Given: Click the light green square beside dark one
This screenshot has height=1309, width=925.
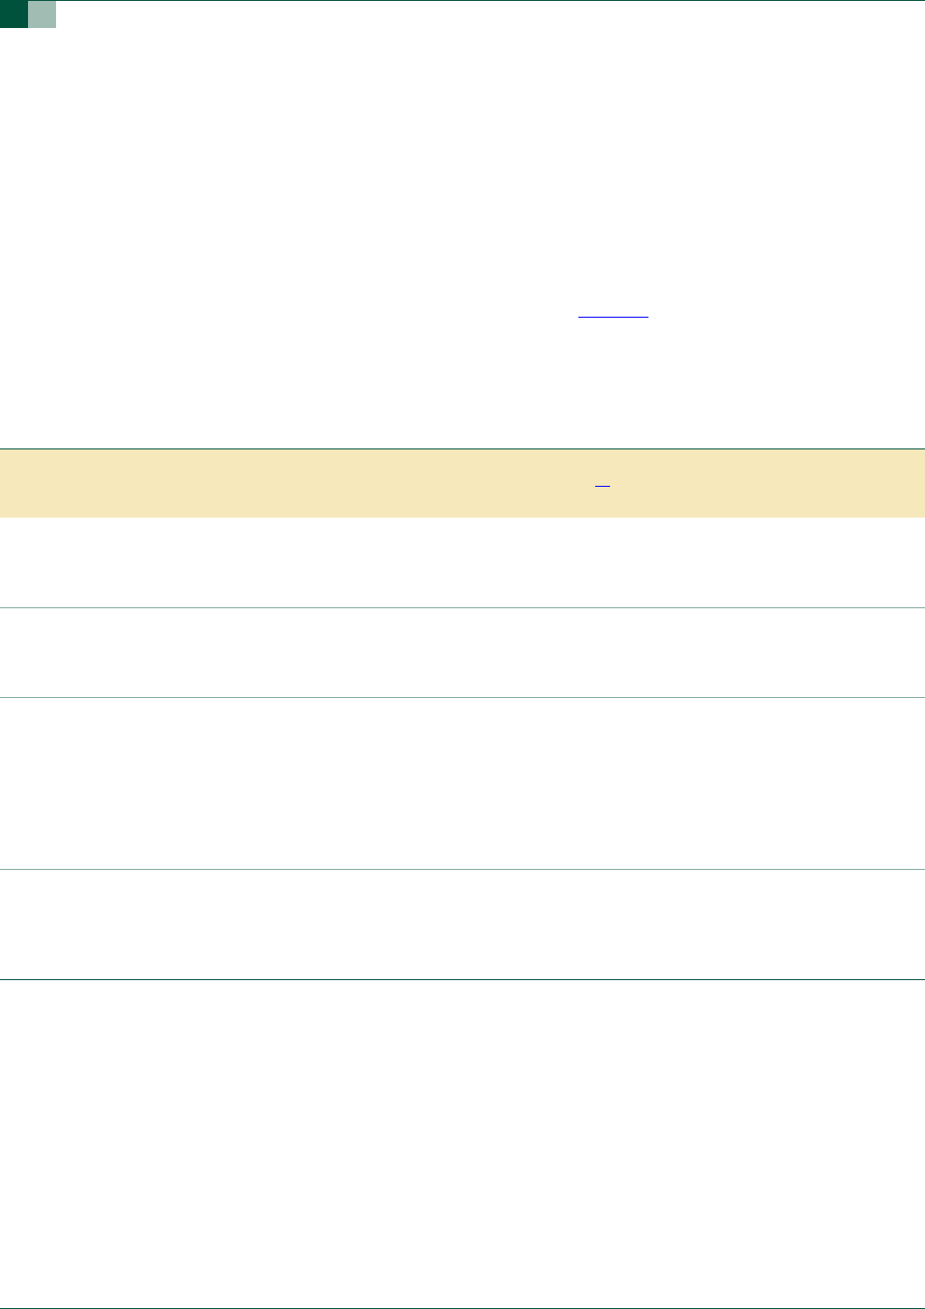Looking at the screenshot, I should coord(42,14).
